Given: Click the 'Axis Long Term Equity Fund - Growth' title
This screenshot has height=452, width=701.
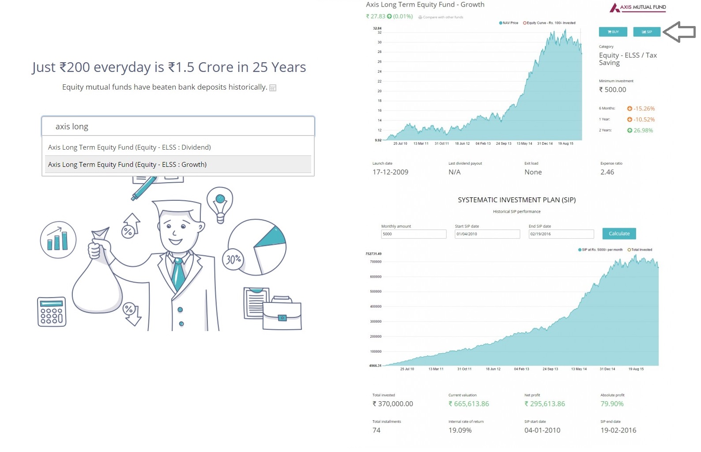Looking at the screenshot, I should (x=425, y=4).
